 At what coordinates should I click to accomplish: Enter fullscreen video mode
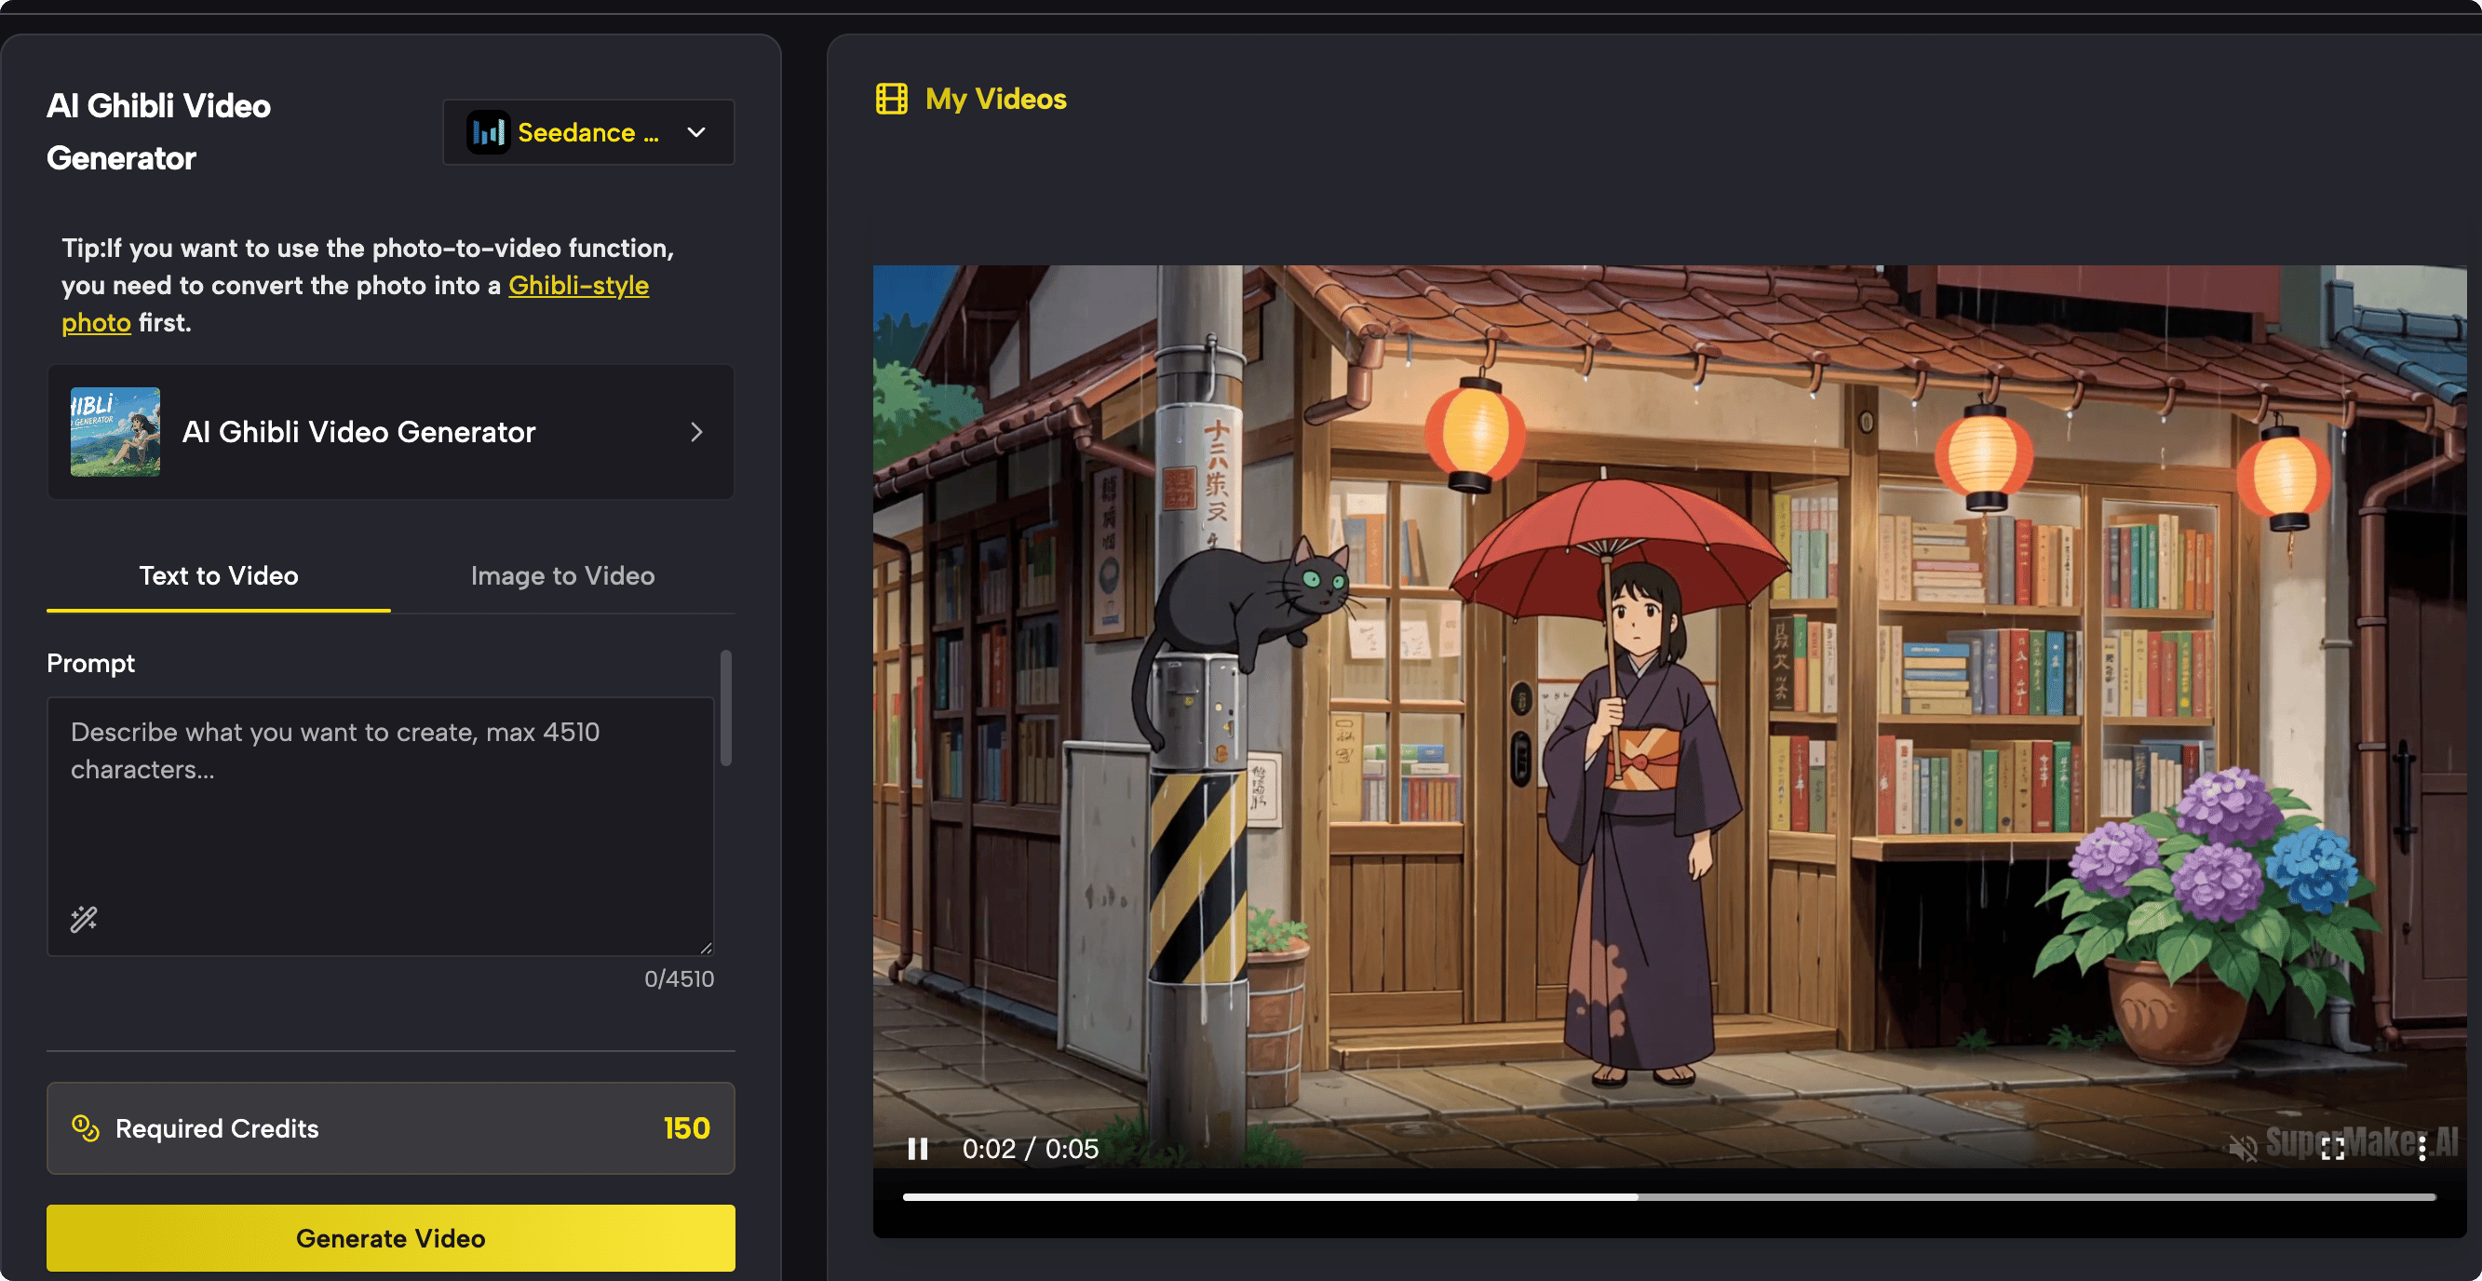[2333, 1147]
